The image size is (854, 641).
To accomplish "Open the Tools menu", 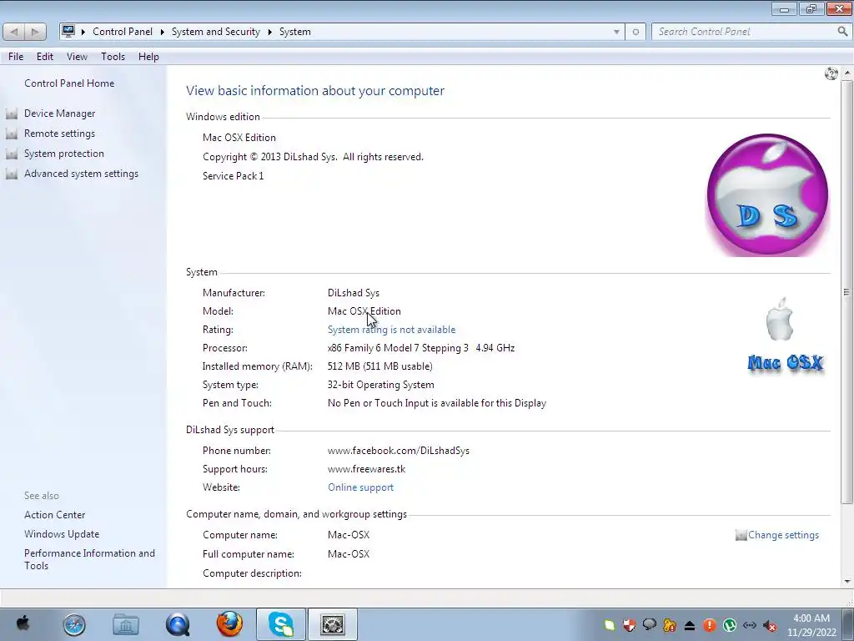I will tap(113, 57).
